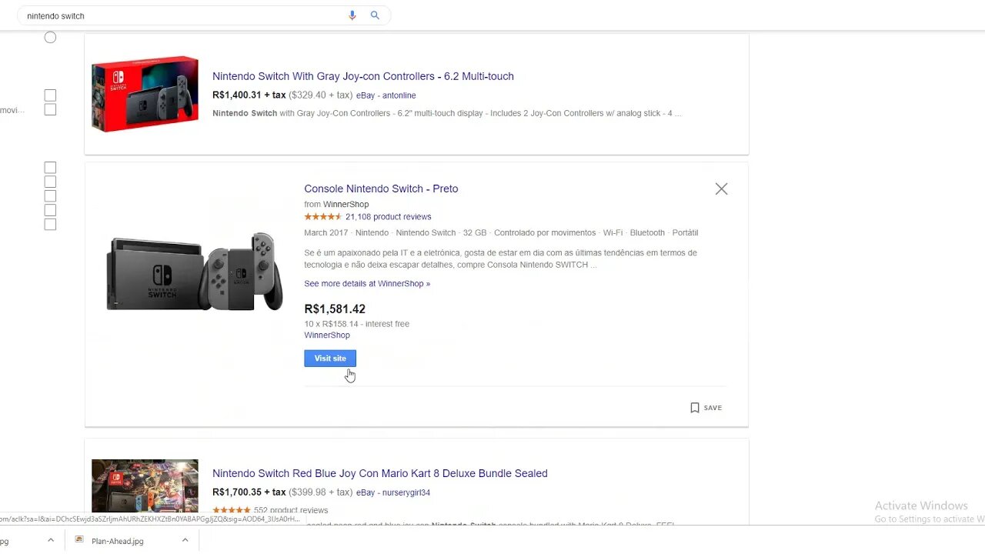Image resolution: width=985 pixels, height=554 pixels.
Task: Open 'See more details at WinnerShop' link
Action: 367,284
